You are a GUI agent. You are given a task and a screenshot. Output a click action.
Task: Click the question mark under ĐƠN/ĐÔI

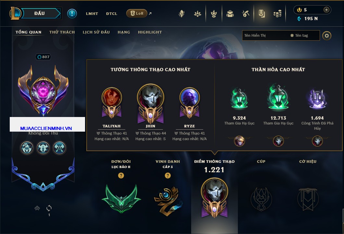click(121, 175)
